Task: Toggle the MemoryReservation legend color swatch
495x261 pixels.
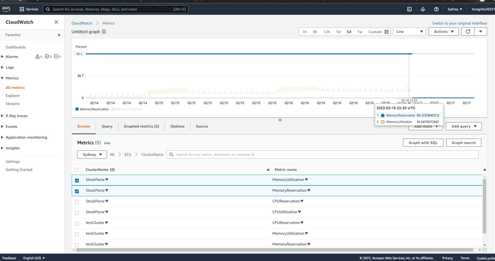Action: (77, 109)
